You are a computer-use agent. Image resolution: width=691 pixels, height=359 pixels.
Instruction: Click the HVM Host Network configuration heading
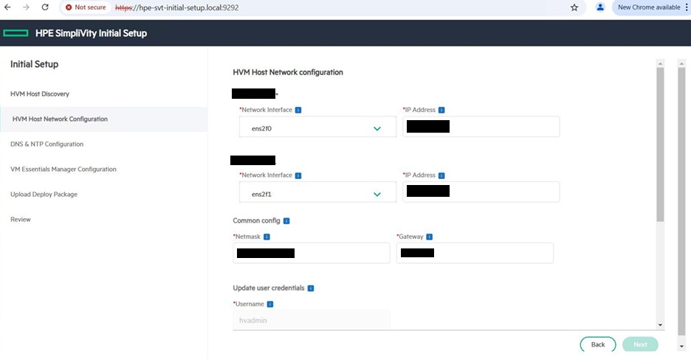pyautogui.click(x=288, y=72)
